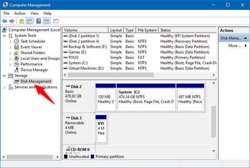Click the Performance monitor icon

coord(17,64)
